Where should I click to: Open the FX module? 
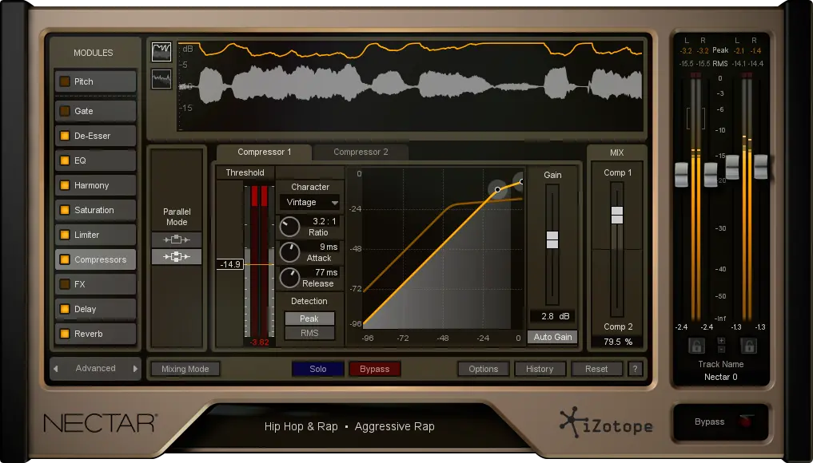coord(95,284)
